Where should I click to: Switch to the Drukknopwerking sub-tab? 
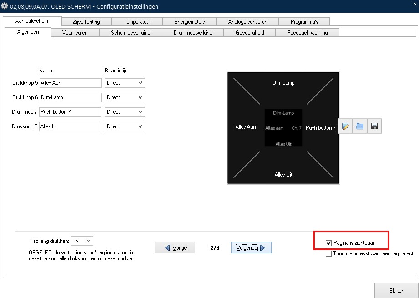pos(193,33)
